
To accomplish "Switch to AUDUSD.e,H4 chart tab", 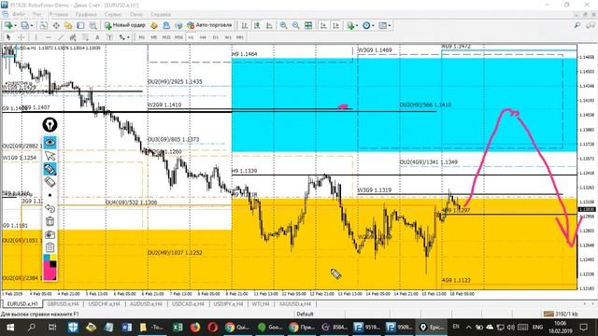I will (146, 304).
